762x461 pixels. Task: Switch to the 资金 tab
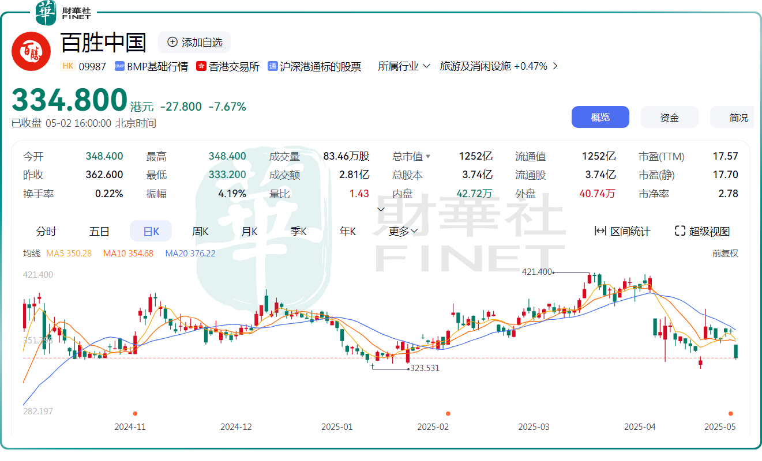[670, 117]
